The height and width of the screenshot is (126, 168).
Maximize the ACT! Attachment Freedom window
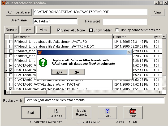coord(161,3)
